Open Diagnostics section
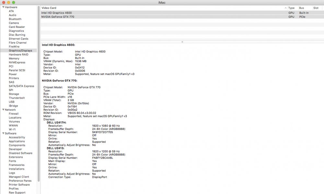The image size is (324, 194). point(16,31)
